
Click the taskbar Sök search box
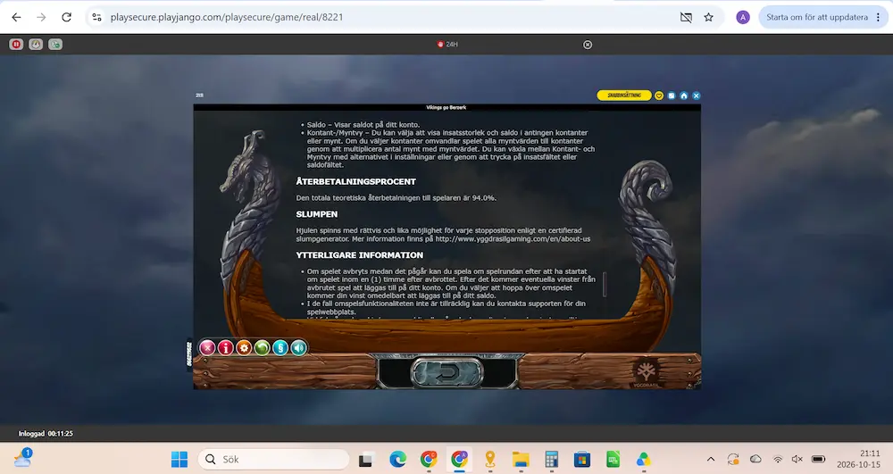[273, 459]
